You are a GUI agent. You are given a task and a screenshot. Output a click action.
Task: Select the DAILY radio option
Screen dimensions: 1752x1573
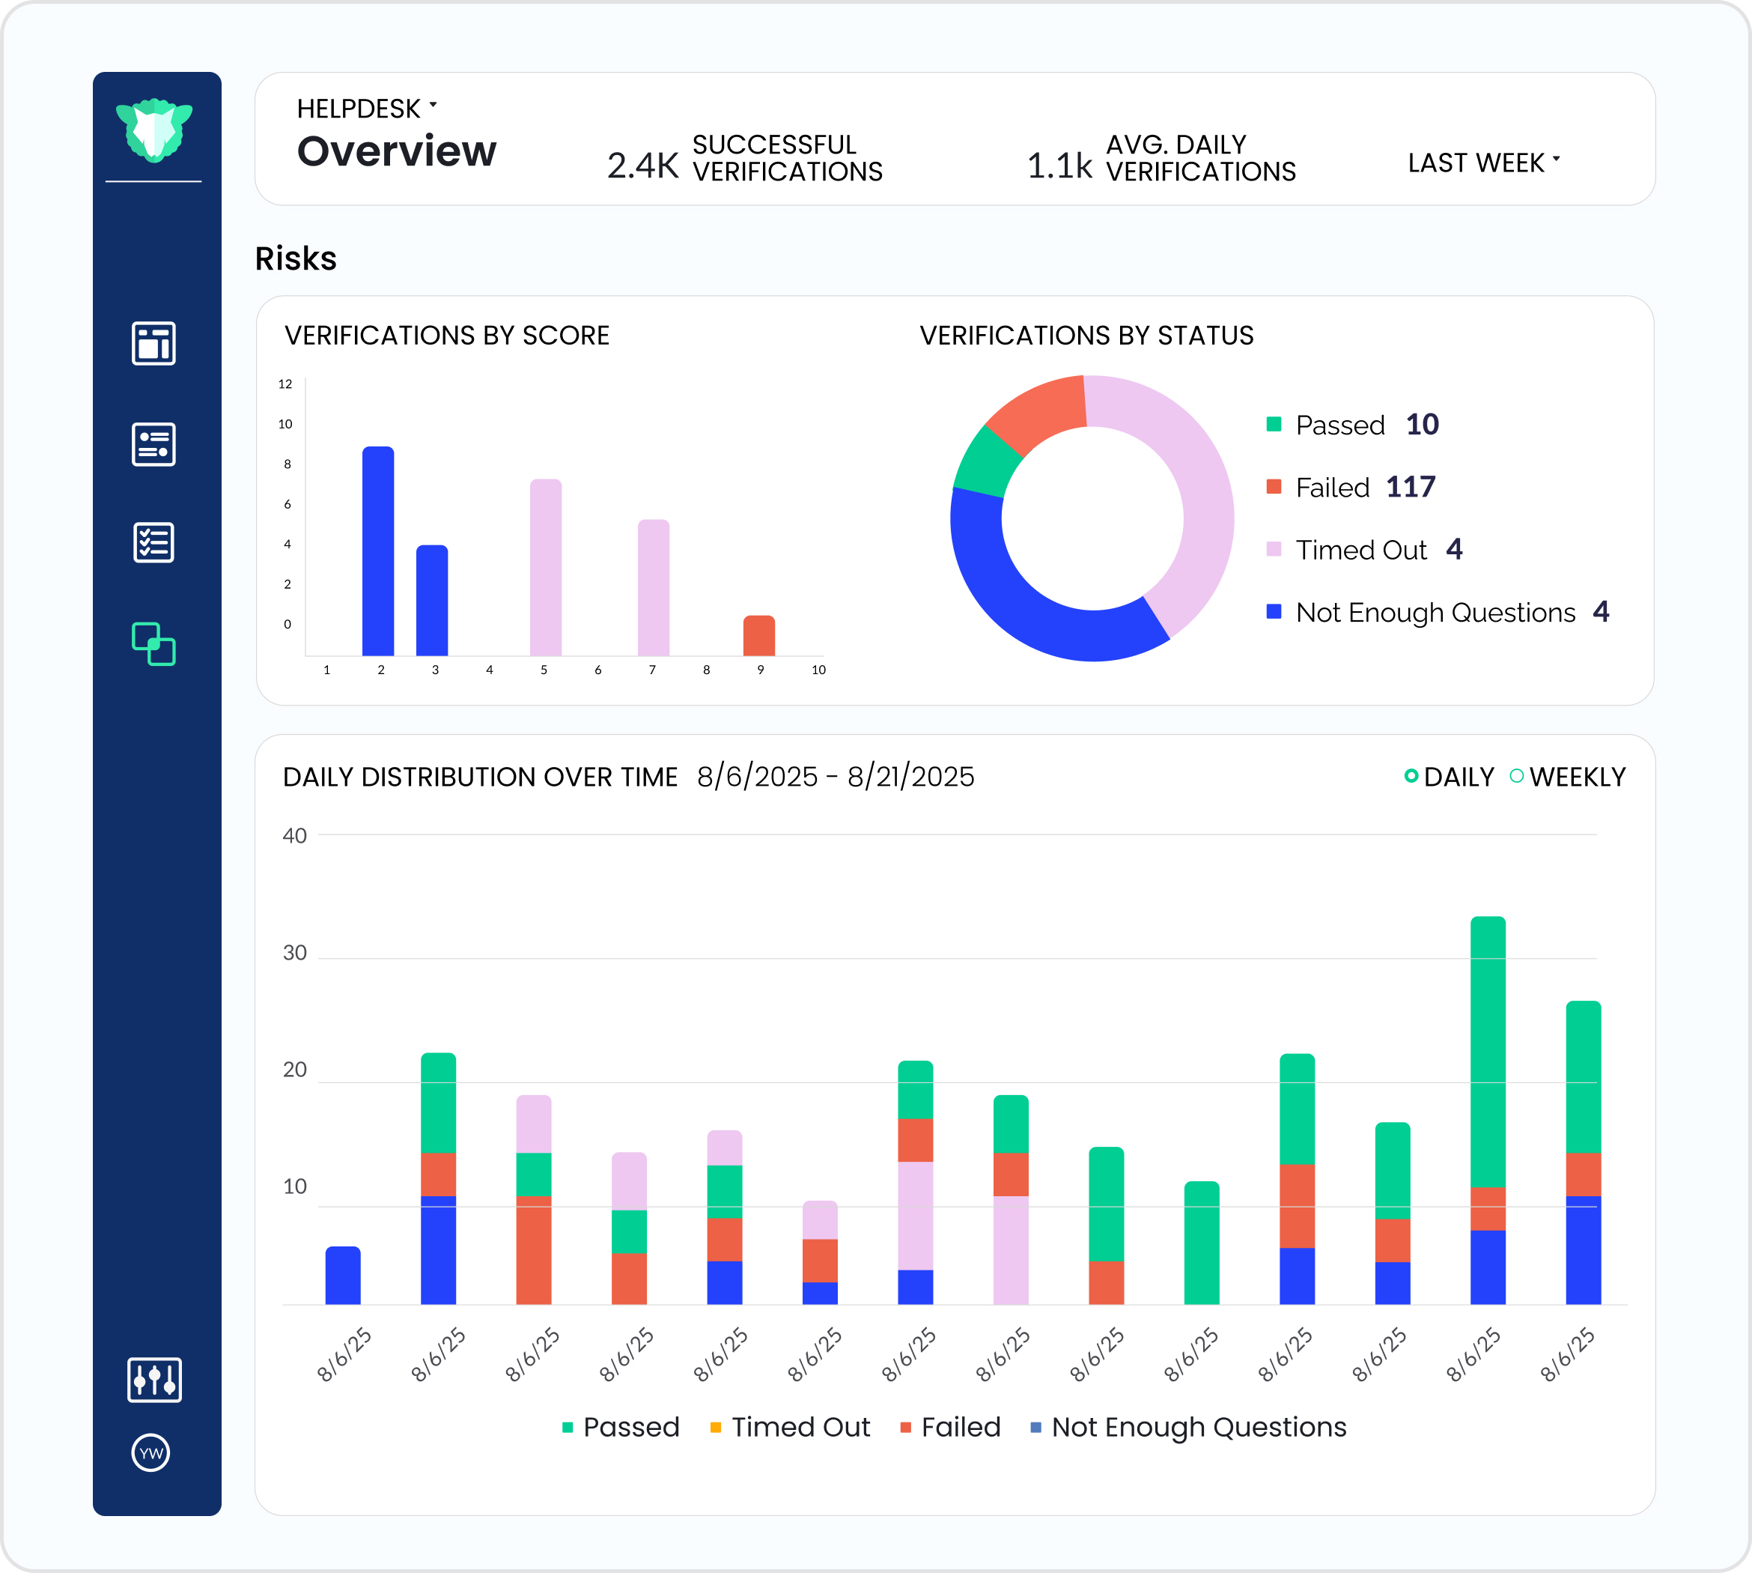[x=1411, y=776]
